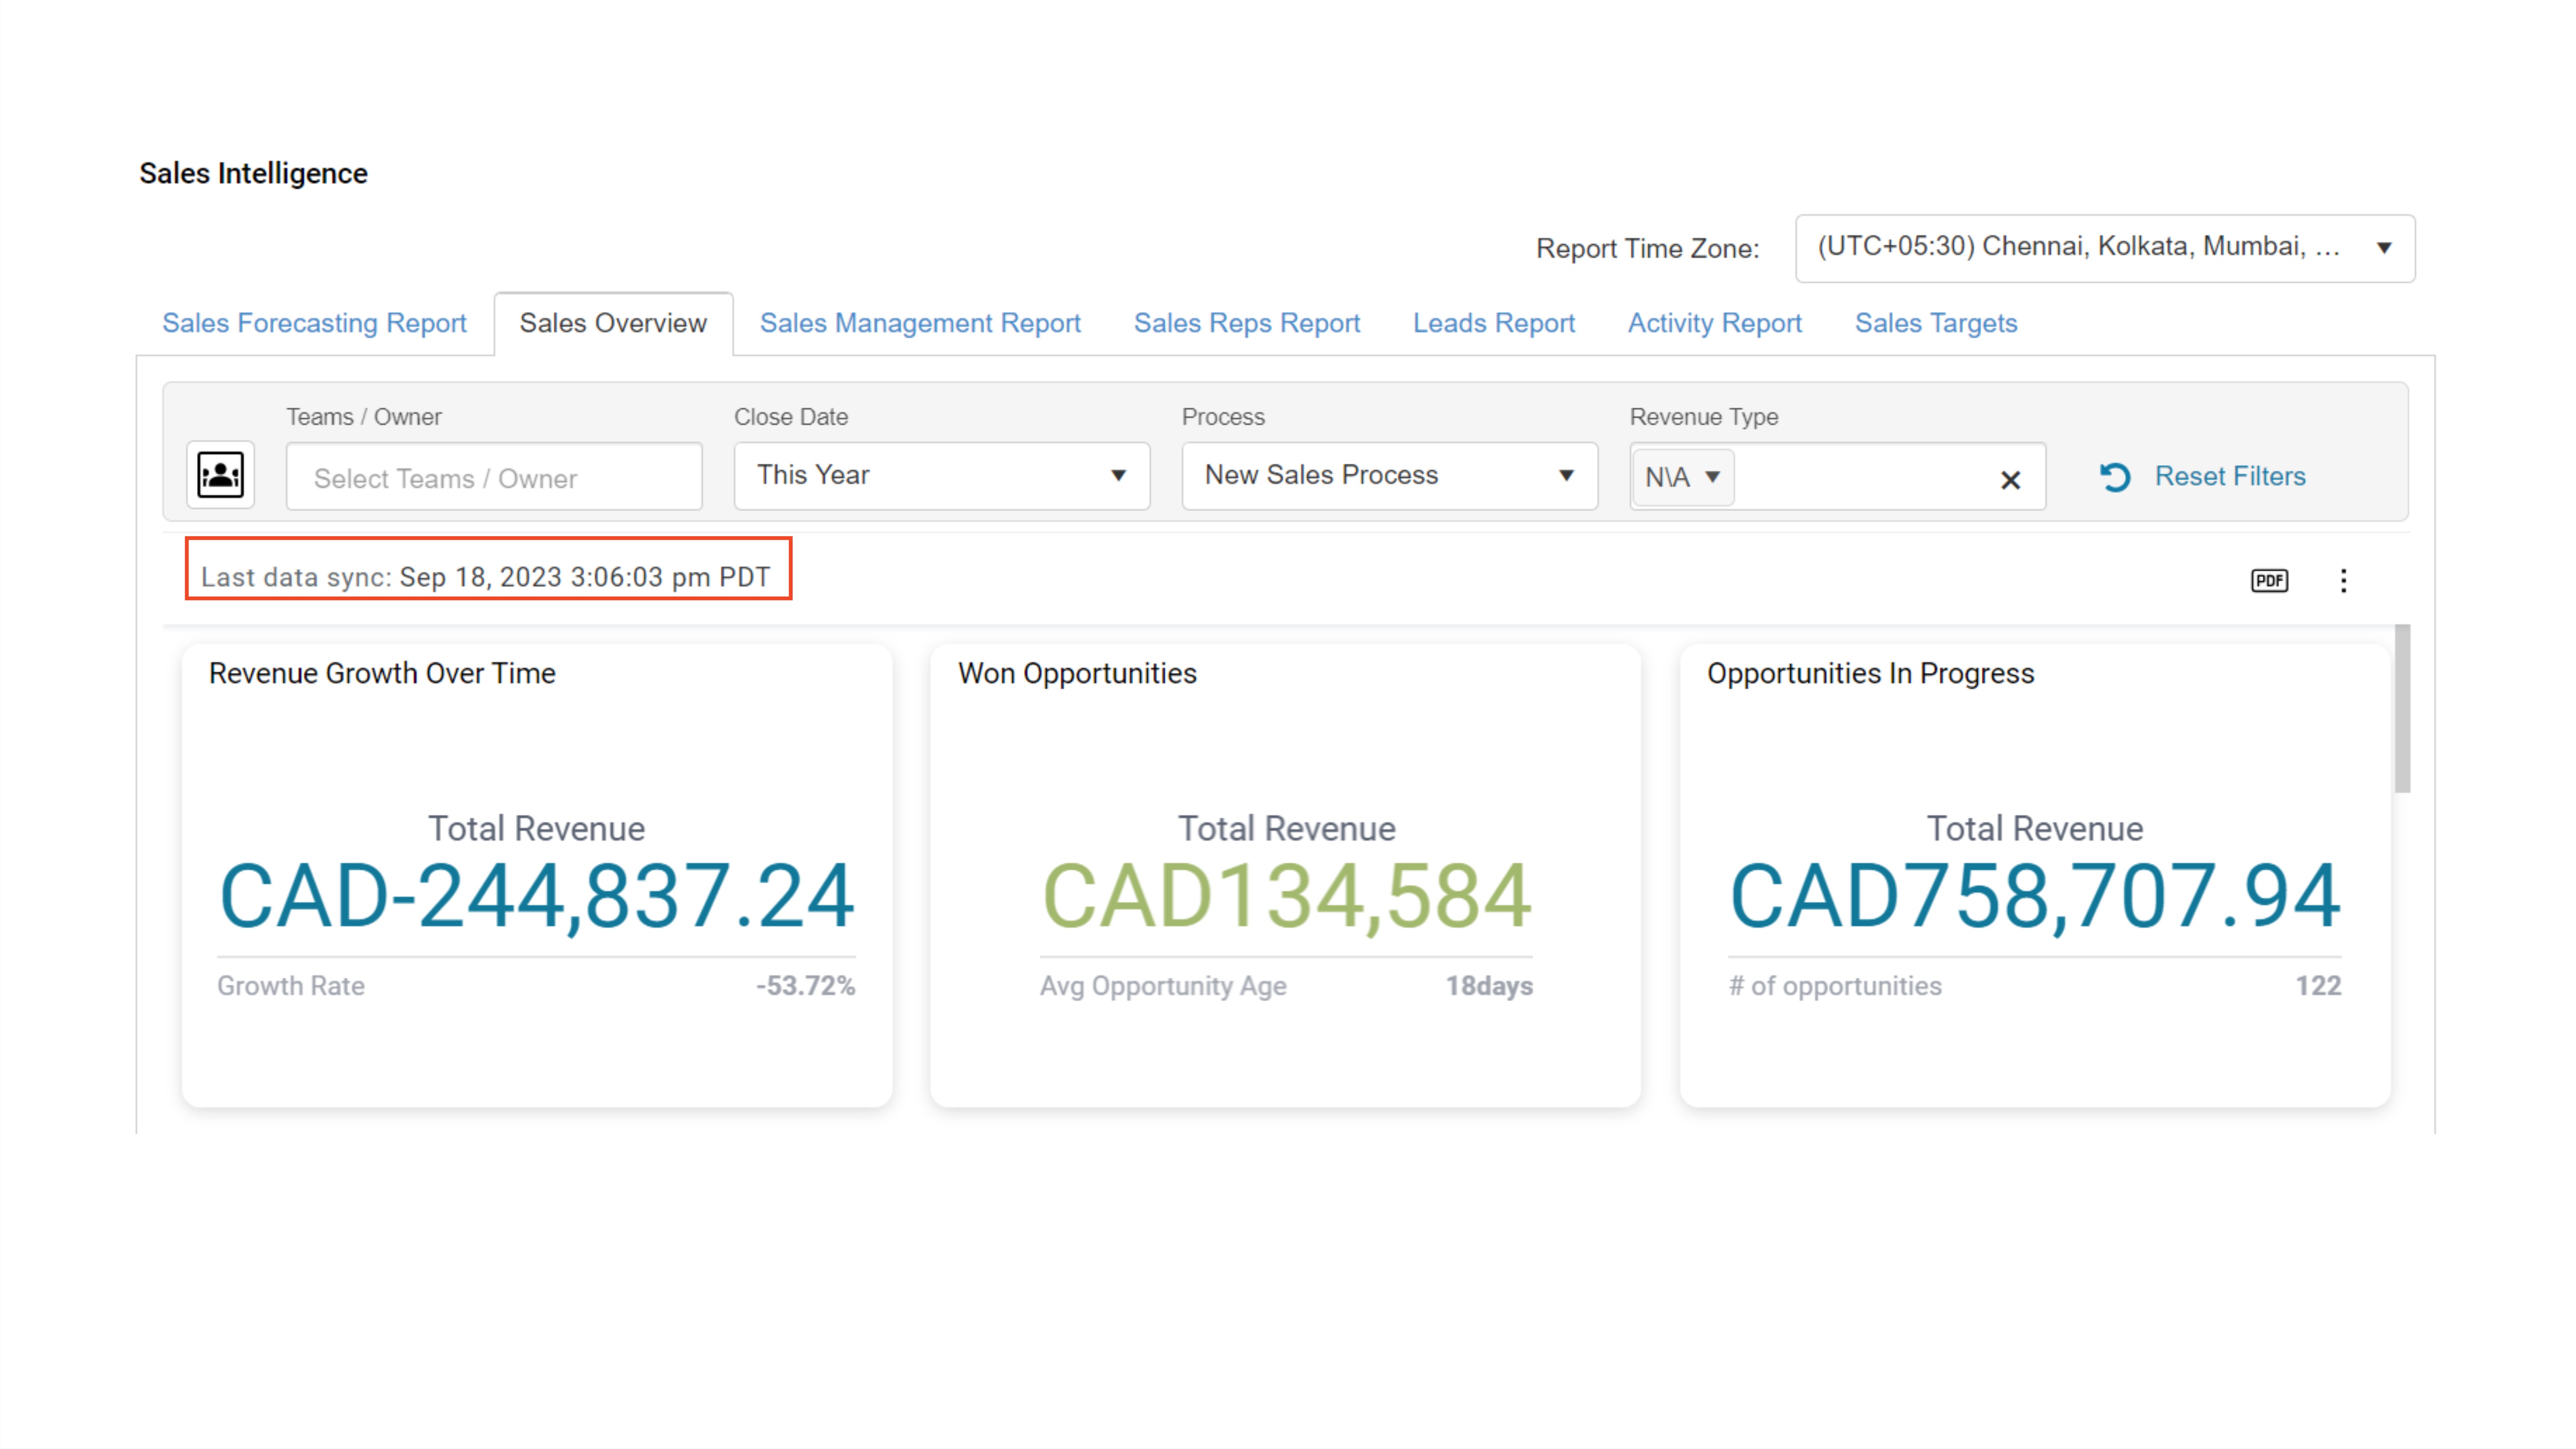Click the # of opportunities label
The image size is (2576, 1449).
tap(1835, 986)
